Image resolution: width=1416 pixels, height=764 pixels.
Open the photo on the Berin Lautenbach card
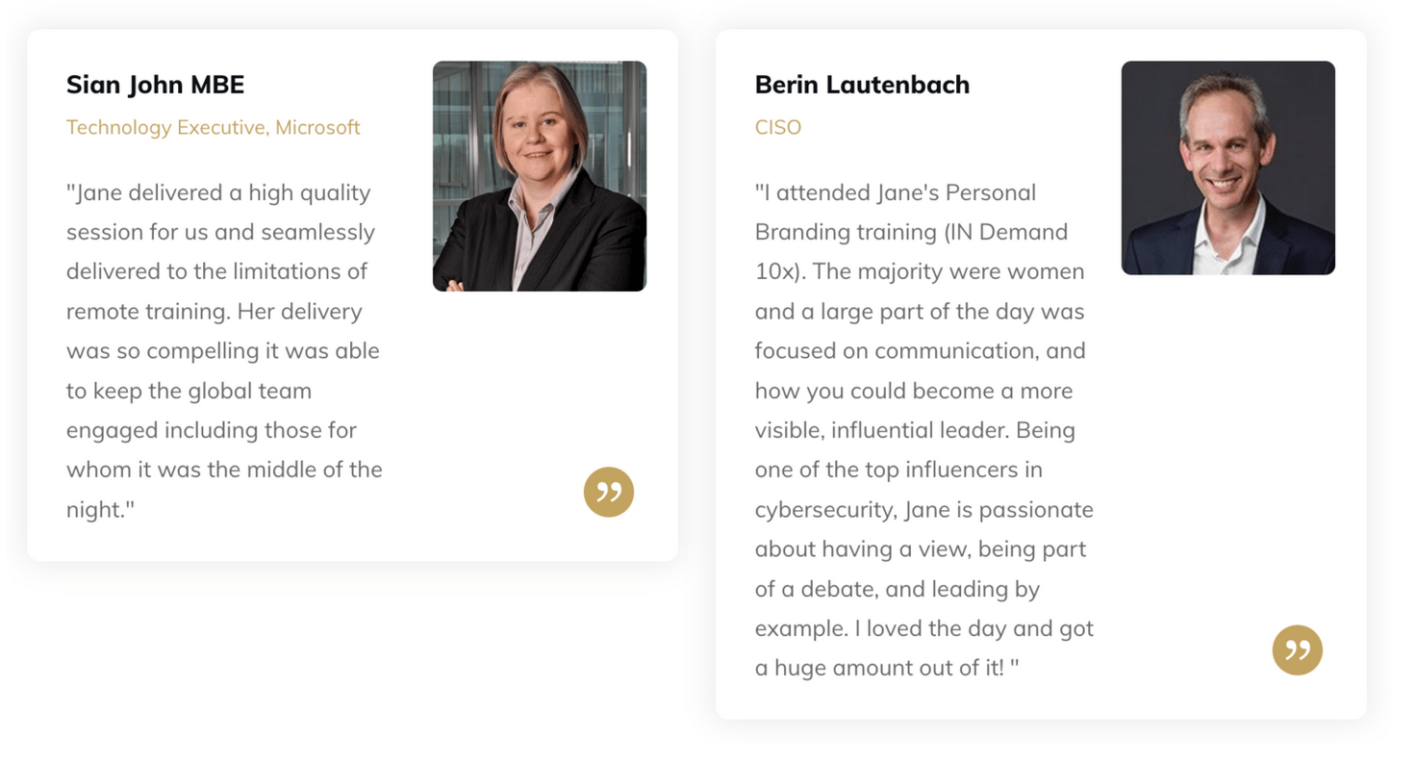click(1227, 168)
